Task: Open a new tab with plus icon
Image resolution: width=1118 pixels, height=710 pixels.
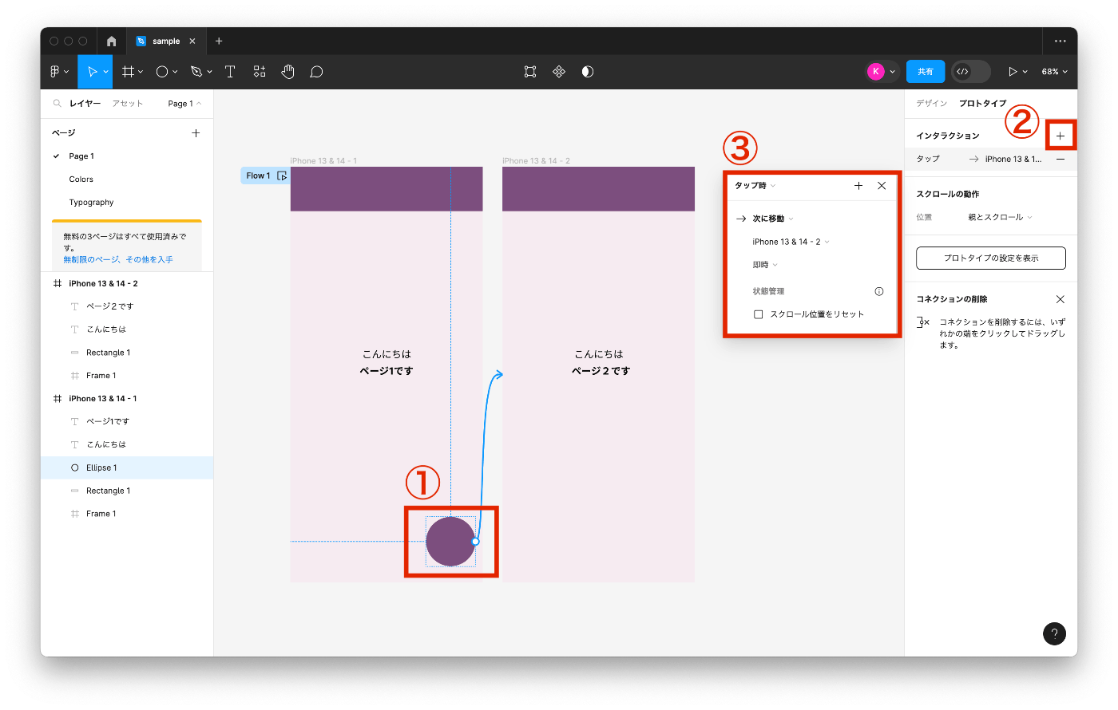Action: point(219,41)
